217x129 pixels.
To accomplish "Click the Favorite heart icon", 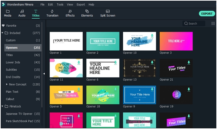I will 3,26.
